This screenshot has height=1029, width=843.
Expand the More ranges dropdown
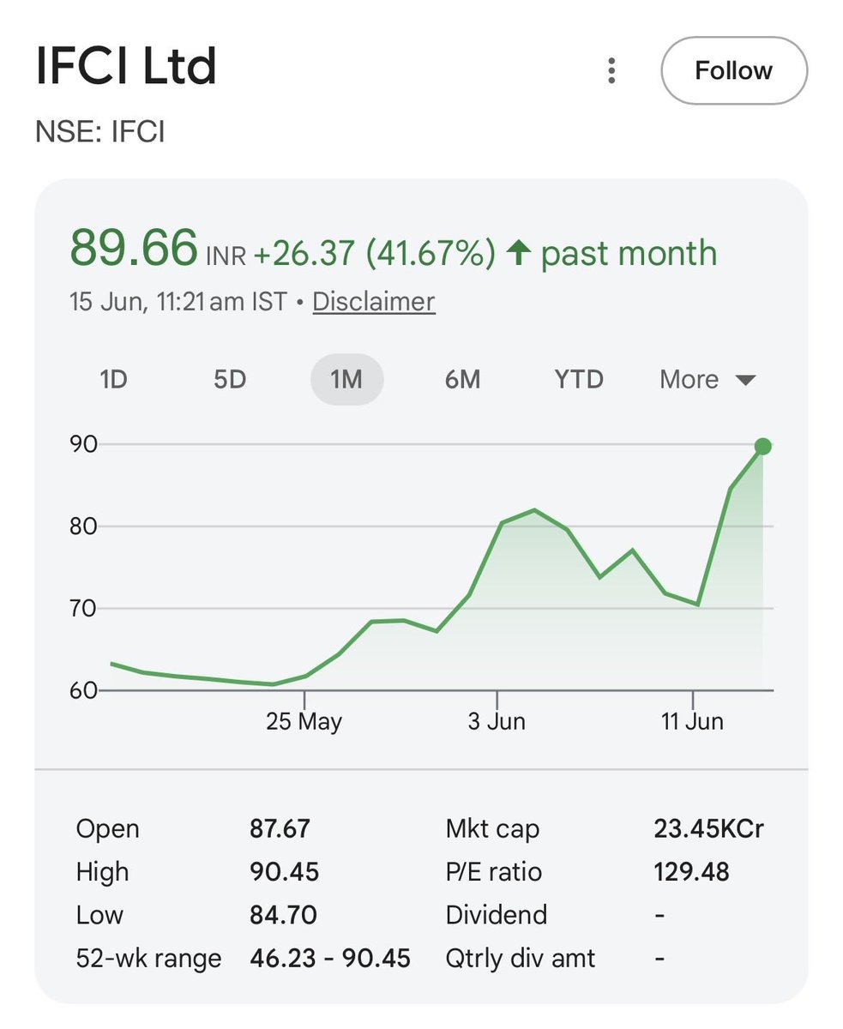tap(708, 379)
